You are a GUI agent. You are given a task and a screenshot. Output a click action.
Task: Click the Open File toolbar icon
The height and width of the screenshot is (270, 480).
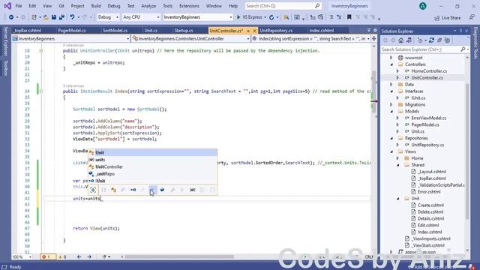[x=46, y=17]
